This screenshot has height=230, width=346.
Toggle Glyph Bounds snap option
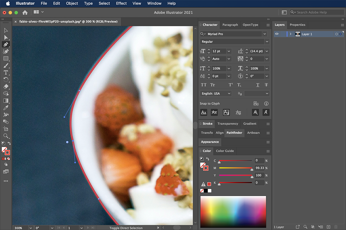226,112
